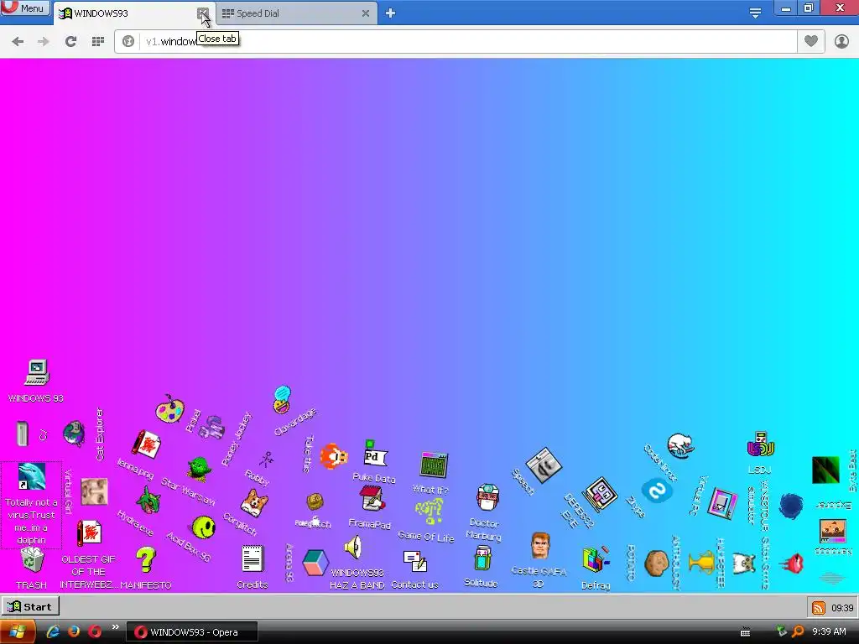859x644 pixels.
Task: Open the Opera tab menu icon
Action: tap(756, 13)
